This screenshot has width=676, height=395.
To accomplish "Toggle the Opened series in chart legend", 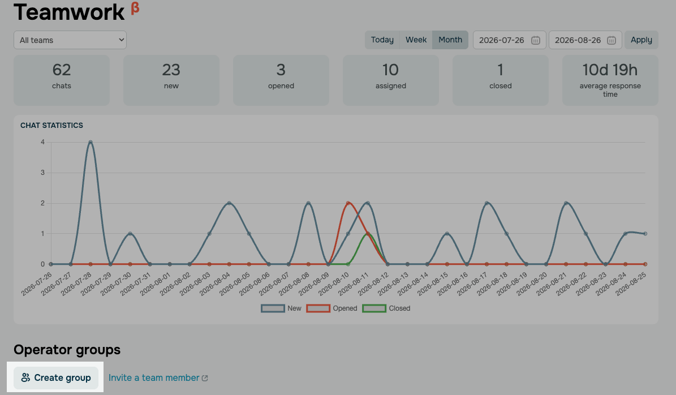I will (331, 308).
